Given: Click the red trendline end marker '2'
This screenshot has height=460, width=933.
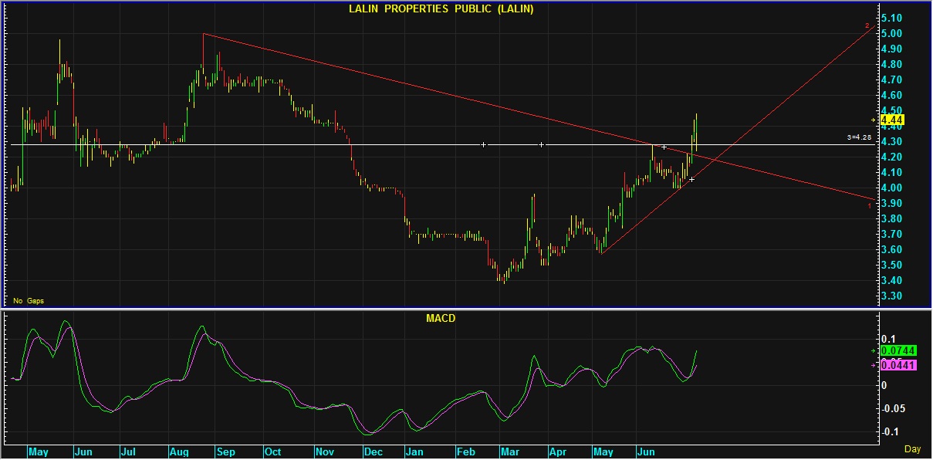Looking at the screenshot, I should pos(867,27).
